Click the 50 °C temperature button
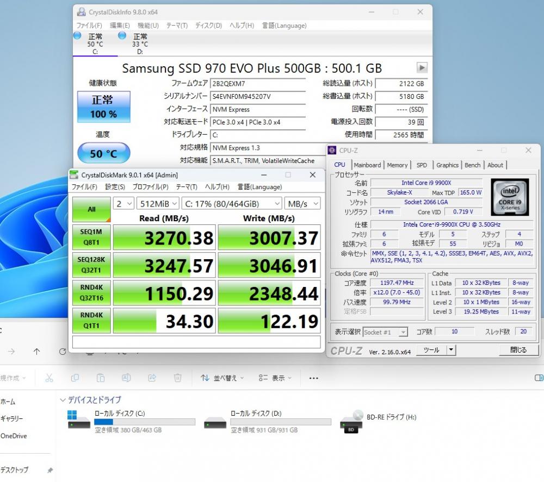 click(x=103, y=153)
